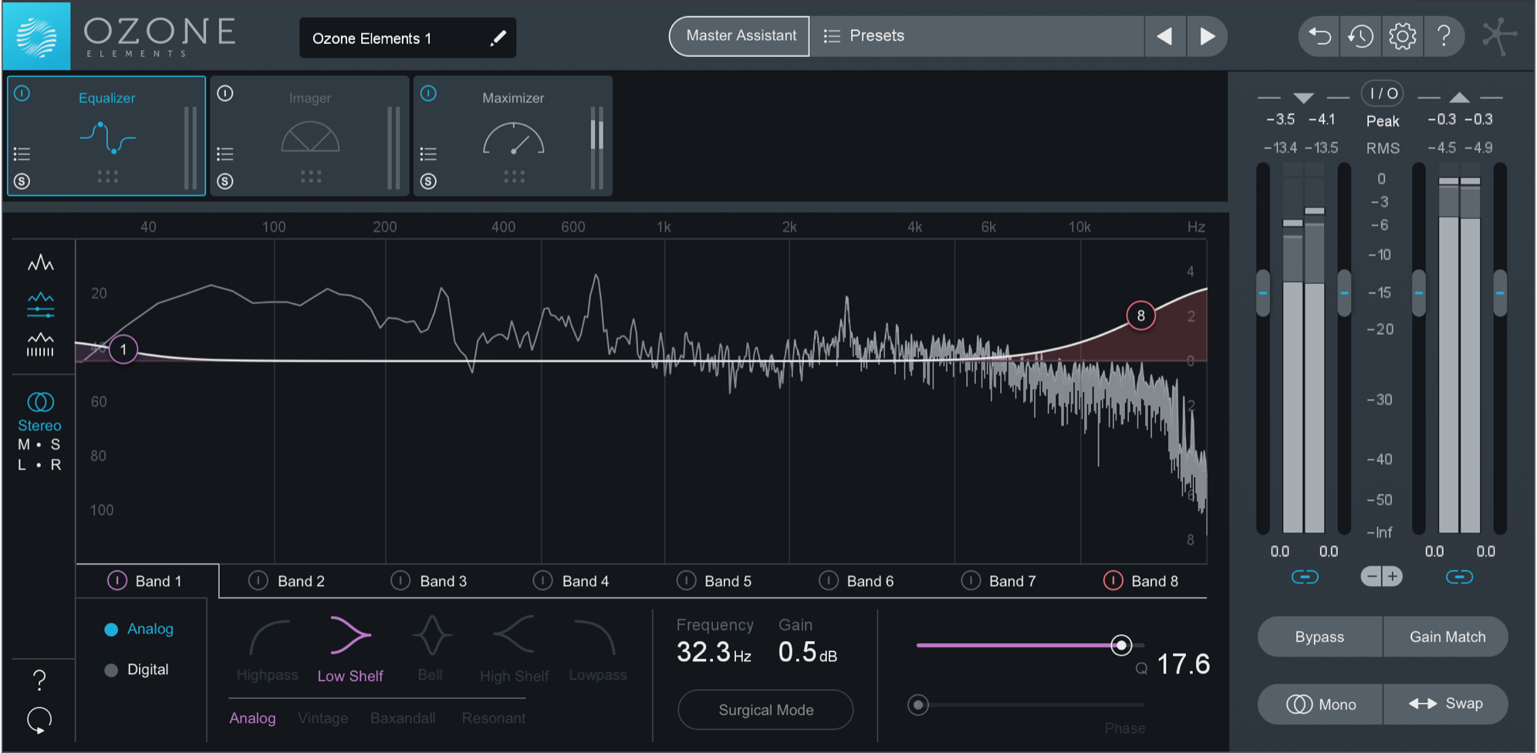
Task: Click the Q slider handle
Action: [1121, 645]
